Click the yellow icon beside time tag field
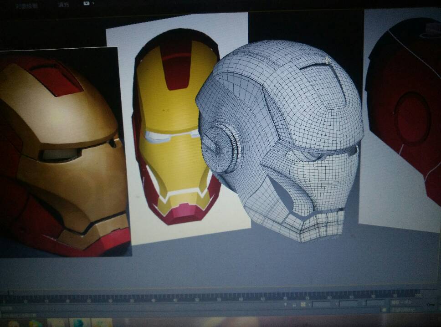Image resolution: width=441 pixels, height=327 pixels. (x=383, y=310)
